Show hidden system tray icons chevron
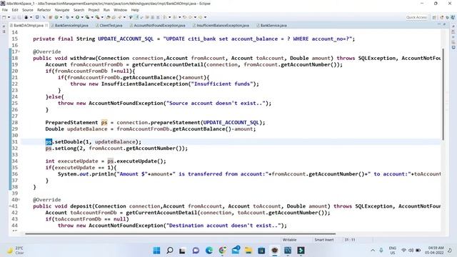Viewport: 457px width, 257px height. [x=373, y=251]
